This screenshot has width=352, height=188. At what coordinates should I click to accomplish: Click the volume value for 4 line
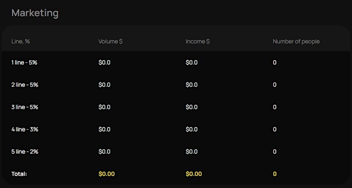pos(104,129)
